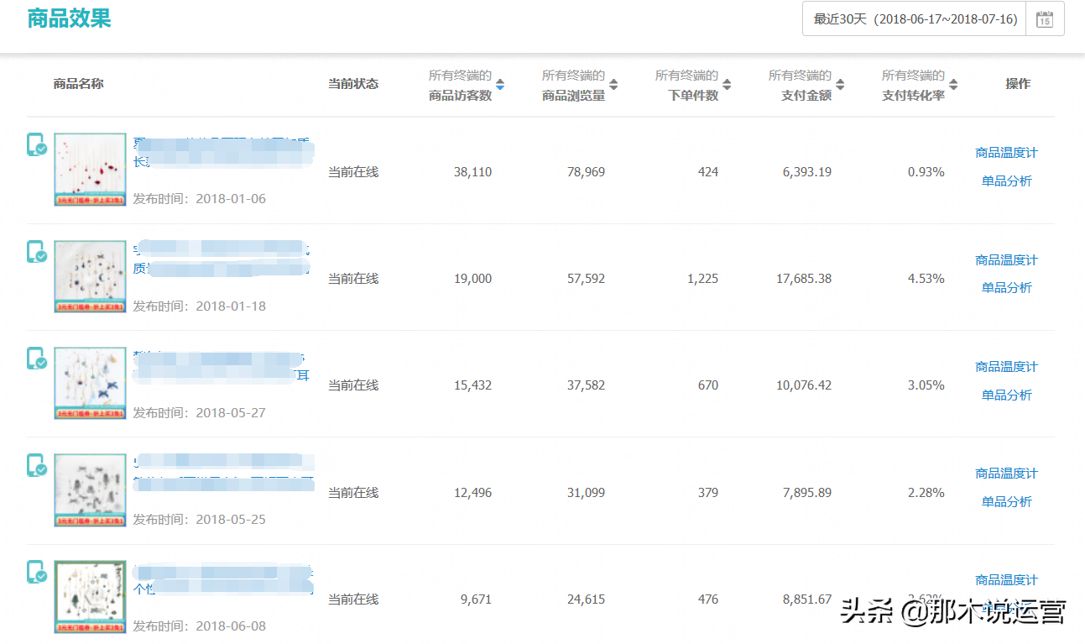Select payment amount 17,685.38

click(x=804, y=279)
